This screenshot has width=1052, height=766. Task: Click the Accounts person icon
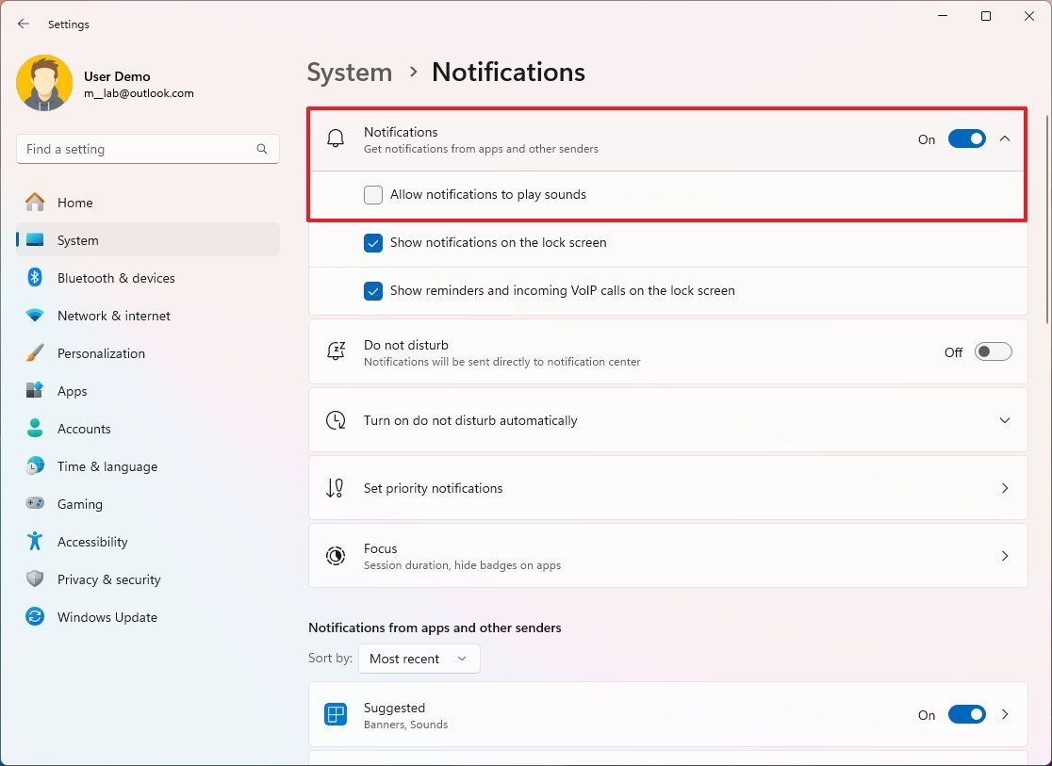coord(35,429)
